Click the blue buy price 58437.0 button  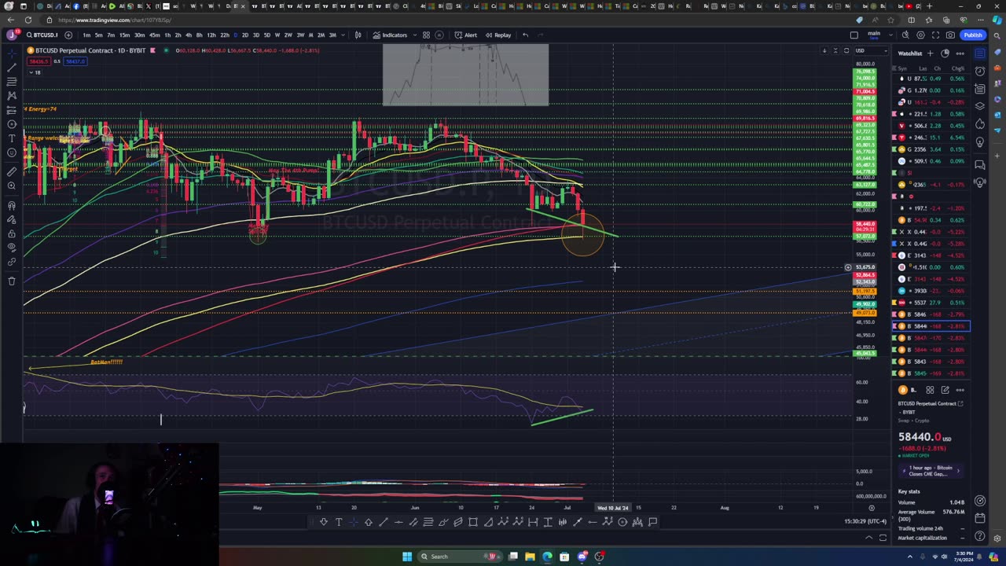[75, 61]
